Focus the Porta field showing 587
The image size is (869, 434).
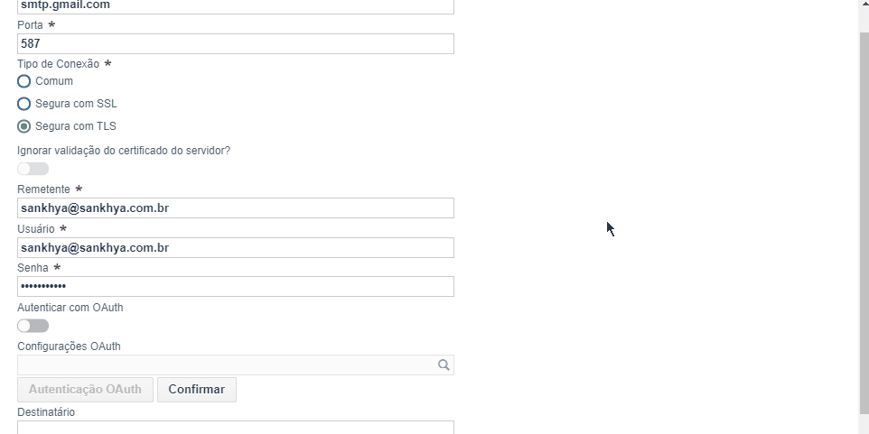pyautogui.click(x=236, y=43)
